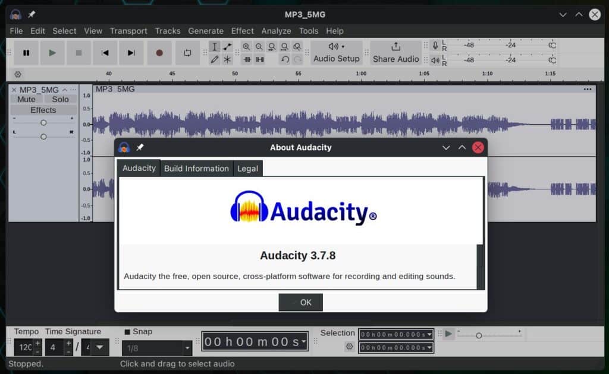Screen dimensions: 609x374
Task: Open the Select menu
Action: tap(64, 31)
